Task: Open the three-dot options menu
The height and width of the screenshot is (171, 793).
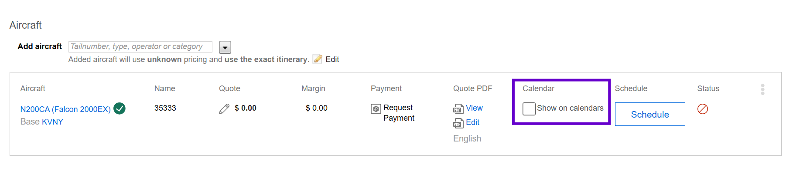Action: [x=762, y=89]
